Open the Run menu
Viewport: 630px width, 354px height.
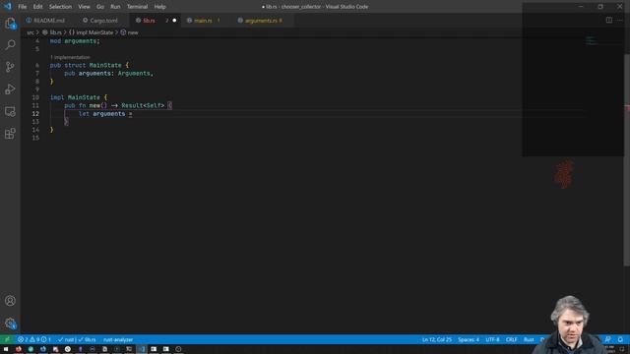click(115, 7)
